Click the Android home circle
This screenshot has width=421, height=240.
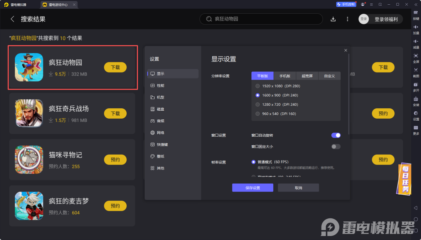(x=416, y=219)
